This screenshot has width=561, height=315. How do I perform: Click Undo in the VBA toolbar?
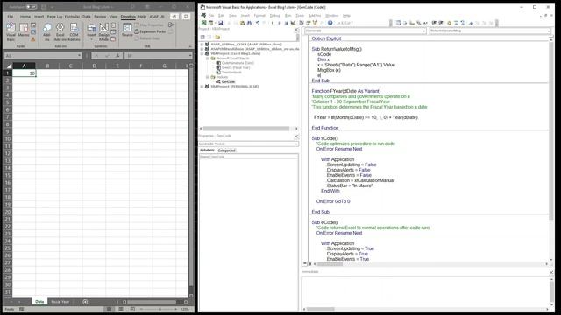pos(258,23)
